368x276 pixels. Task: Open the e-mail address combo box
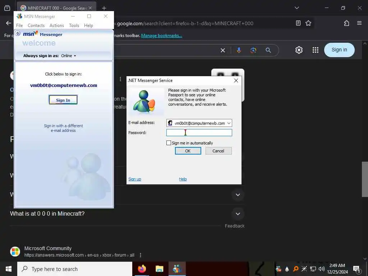coord(199,123)
